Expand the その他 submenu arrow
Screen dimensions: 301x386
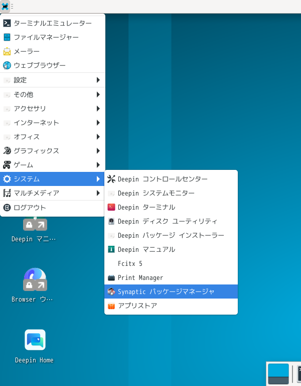[98, 94]
